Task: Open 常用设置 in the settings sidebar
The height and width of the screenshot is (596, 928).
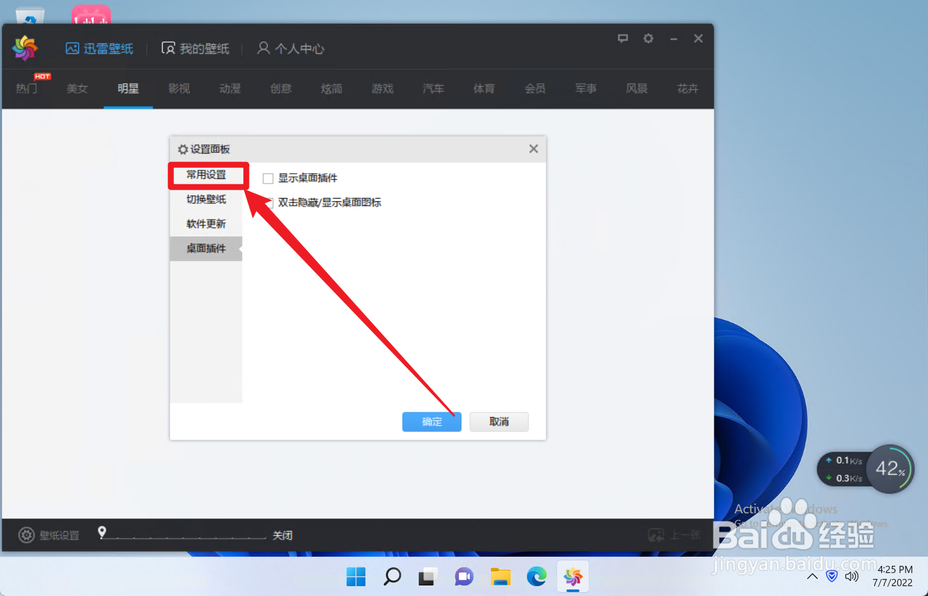Action: click(x=206, y=175)
